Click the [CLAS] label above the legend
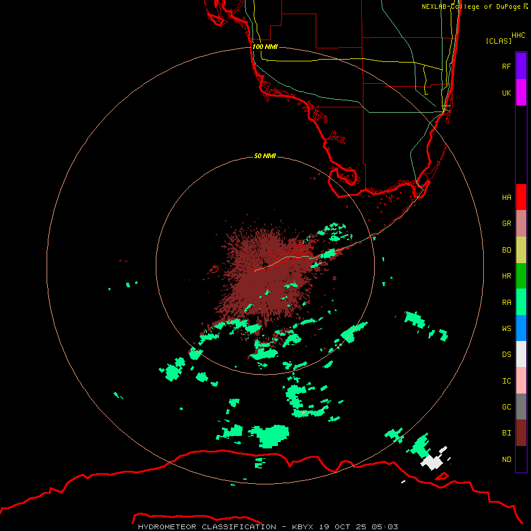531x531 pixels. [499, 41]
